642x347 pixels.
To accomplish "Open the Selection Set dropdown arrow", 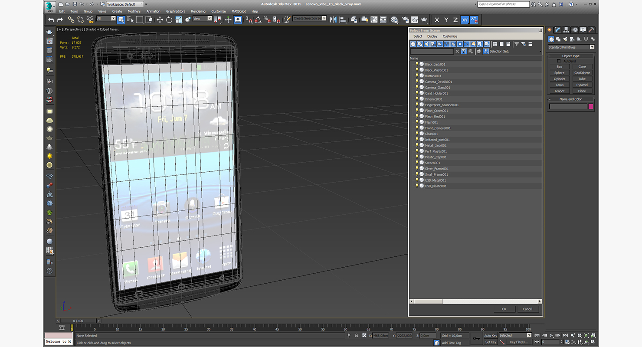I will click(540, 52).
